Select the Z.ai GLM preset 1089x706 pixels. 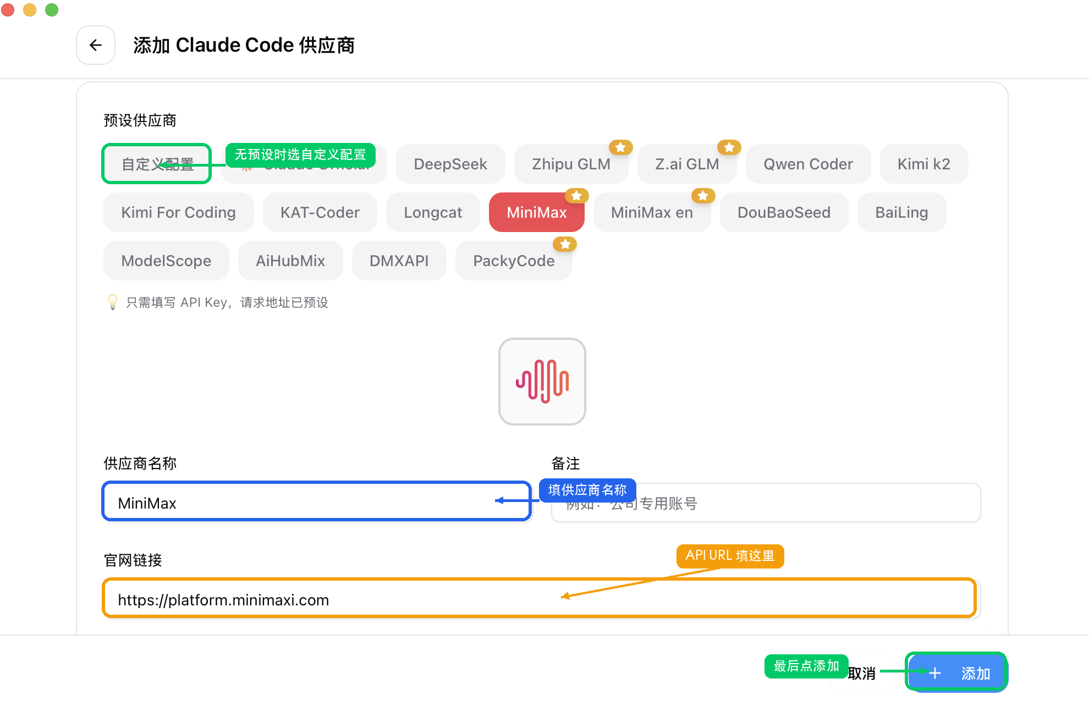tap(687, 164)
